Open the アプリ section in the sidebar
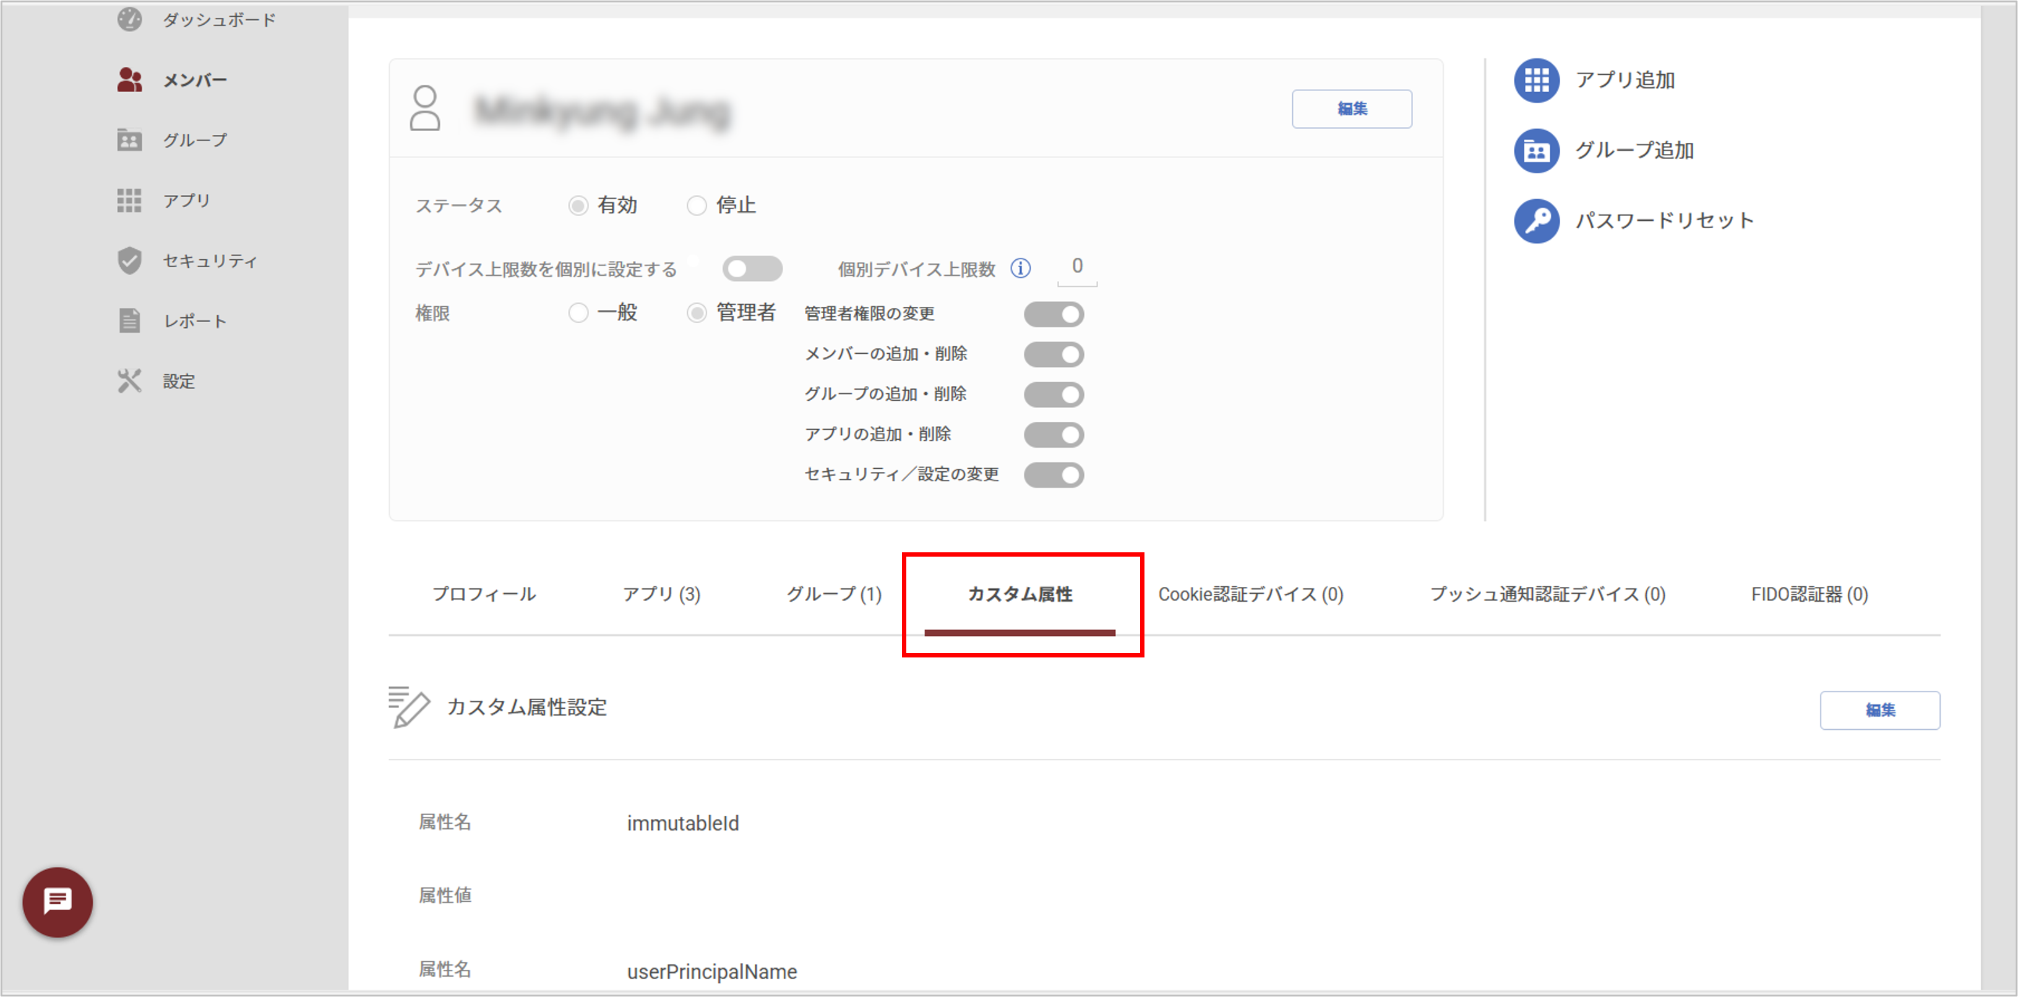 [185, 200]
